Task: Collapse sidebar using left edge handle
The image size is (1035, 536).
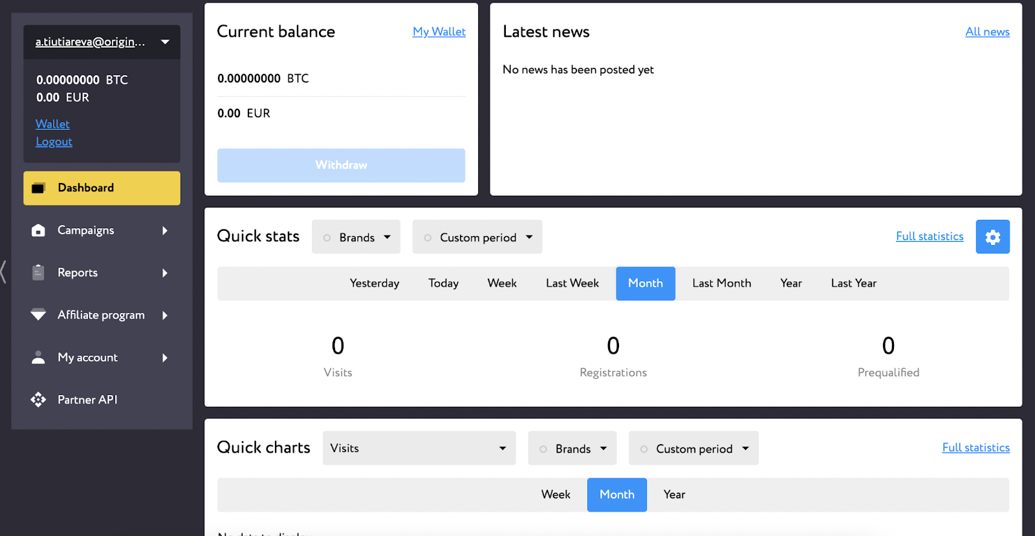Action: [x=4, y=272]
